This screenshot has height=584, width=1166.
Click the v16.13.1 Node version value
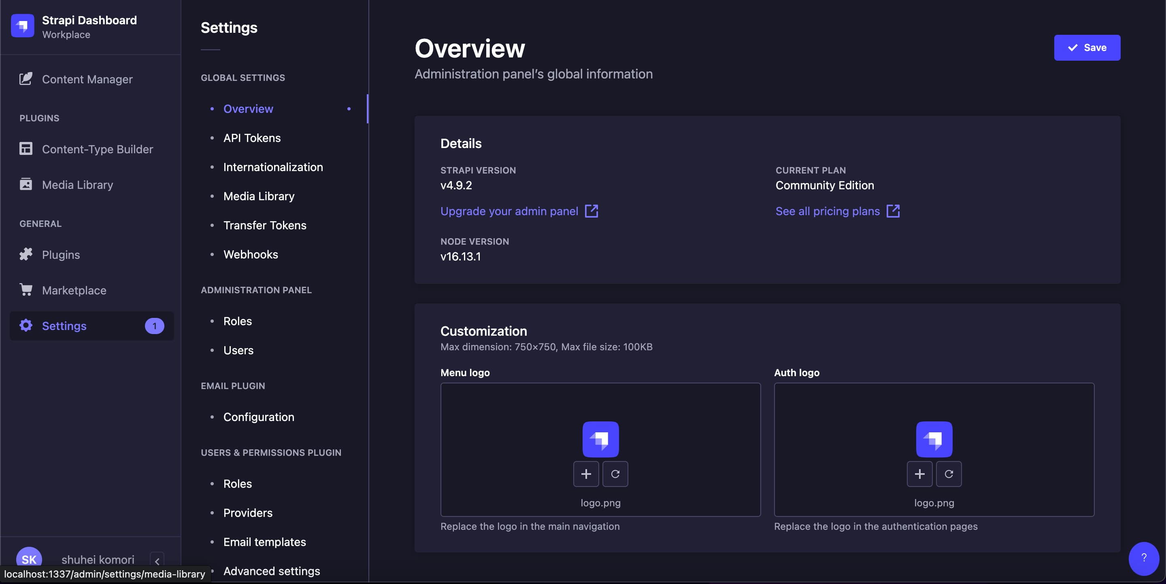tap(460, 256)
